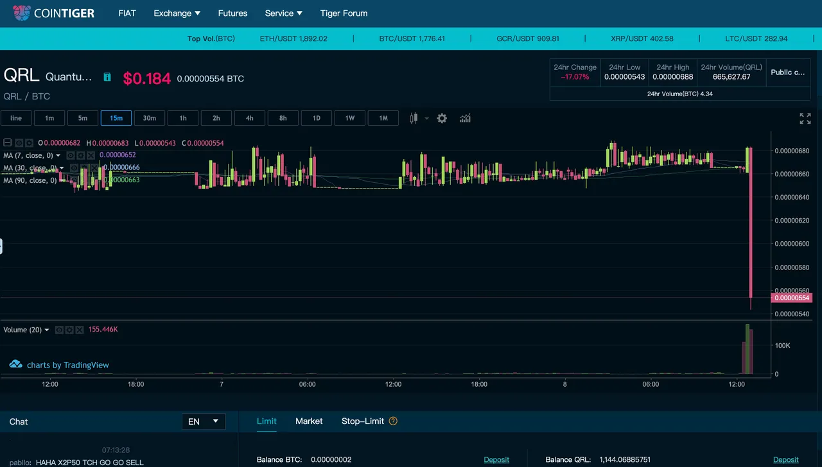Image resolution: width=822 pixels, height=467 pixels.
Task: Select the 5m interval
Action: tap(83, 118)
